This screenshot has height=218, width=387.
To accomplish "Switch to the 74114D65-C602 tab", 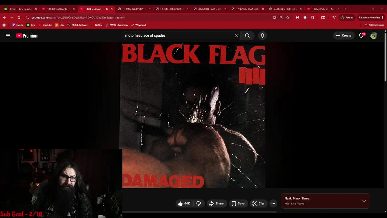I will coord(285,9).
